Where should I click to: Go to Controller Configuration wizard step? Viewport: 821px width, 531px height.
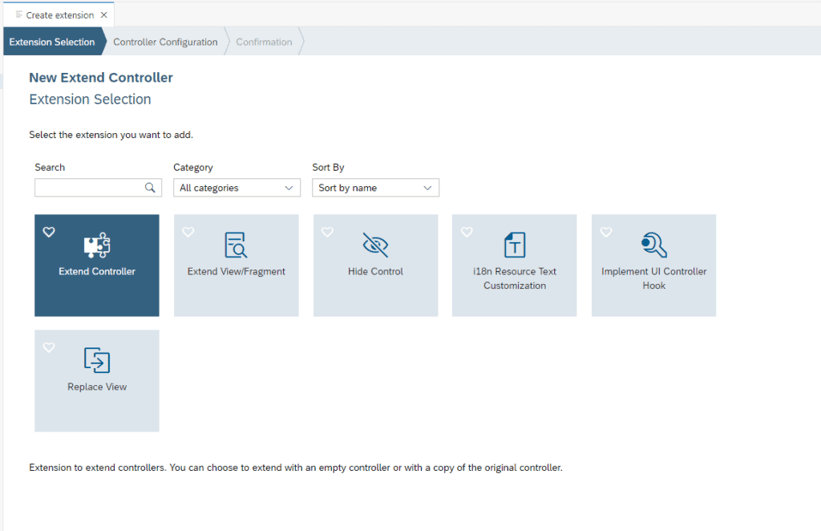(165, 42)
